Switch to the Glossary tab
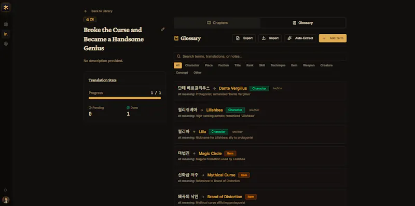The height and width of the screenshot is (206, 415). click(x=303, y=23)
